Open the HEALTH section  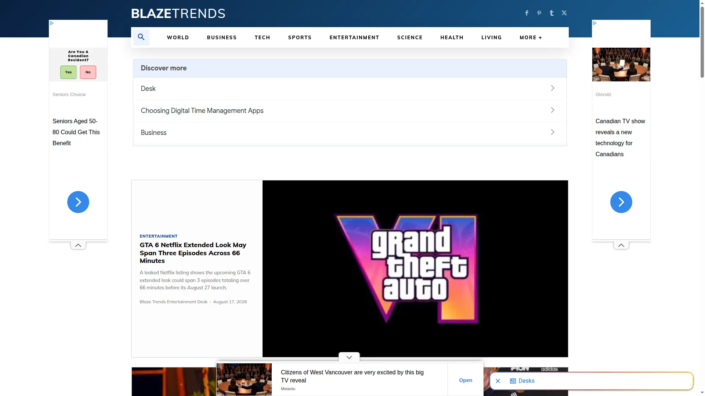(x=452, y=37)
